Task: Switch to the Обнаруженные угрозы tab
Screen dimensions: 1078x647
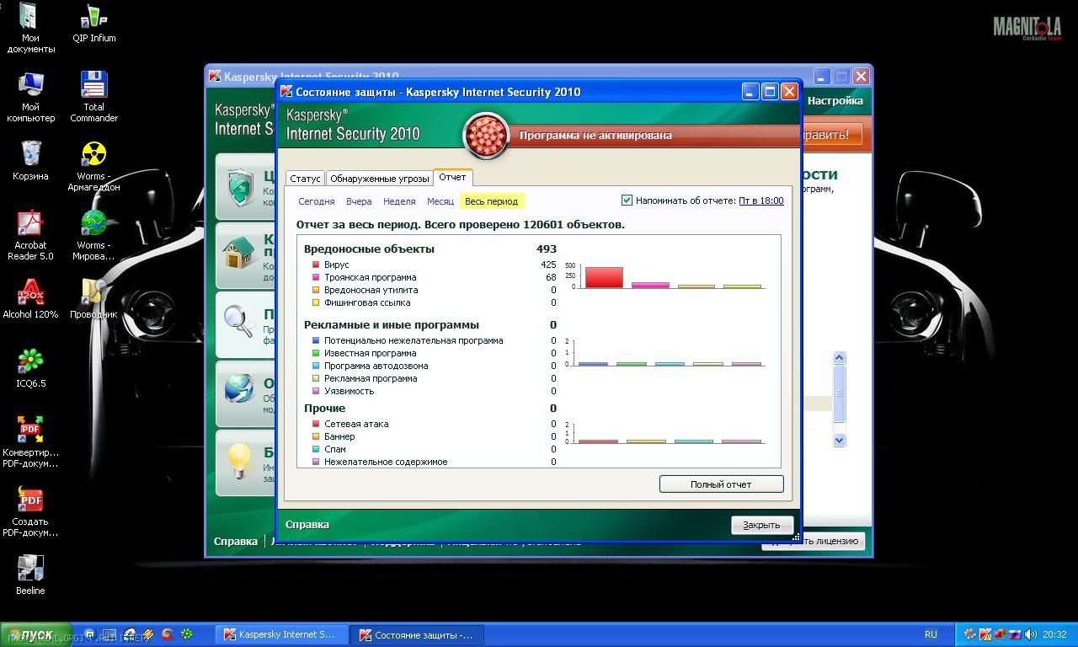Action: pos(380,179)
